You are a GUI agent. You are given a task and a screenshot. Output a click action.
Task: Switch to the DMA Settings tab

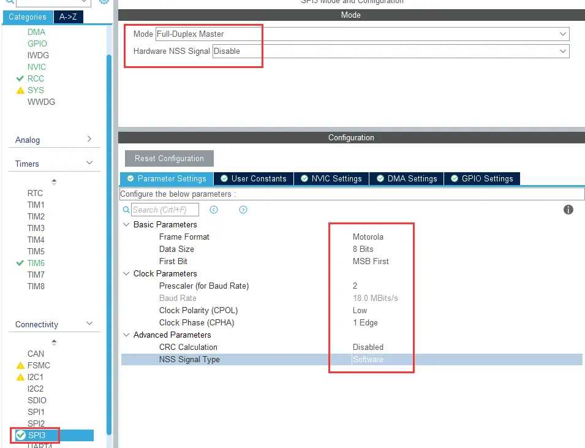tap(406, 178)
